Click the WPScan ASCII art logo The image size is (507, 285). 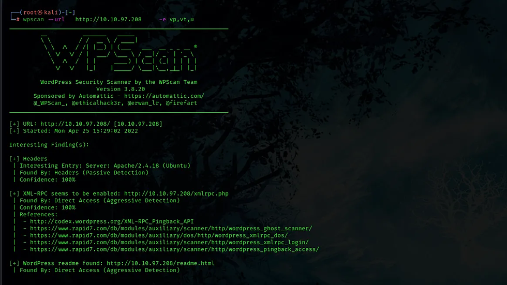coord(118,53)
